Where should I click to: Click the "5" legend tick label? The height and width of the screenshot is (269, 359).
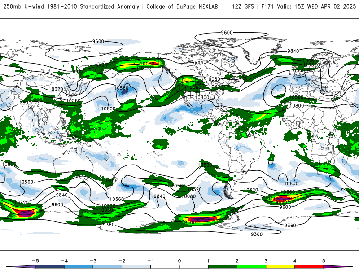point(324,261)
